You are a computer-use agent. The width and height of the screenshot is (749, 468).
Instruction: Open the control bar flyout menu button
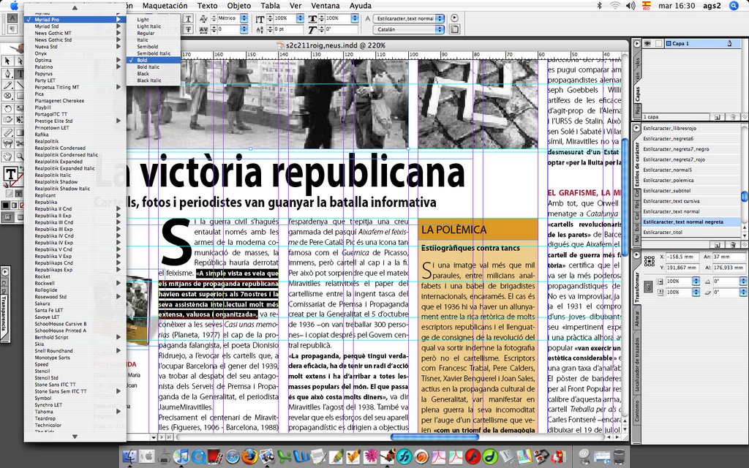coord(454,18)
